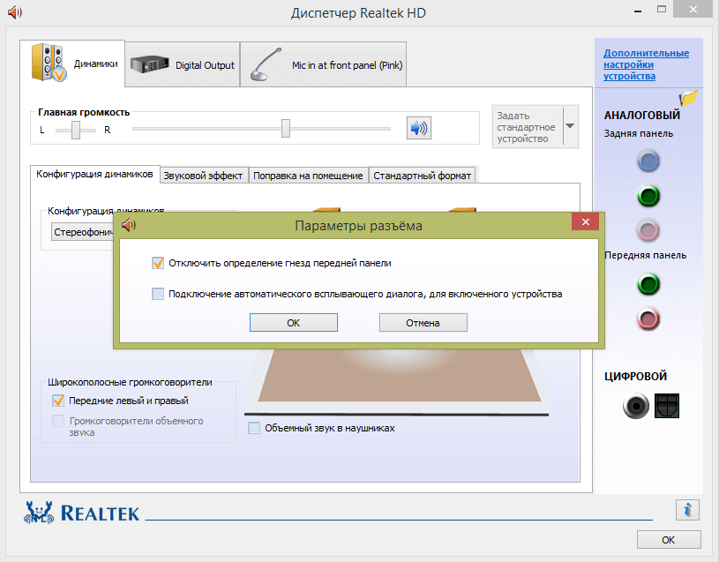Click the pink front panel jack

648,319
